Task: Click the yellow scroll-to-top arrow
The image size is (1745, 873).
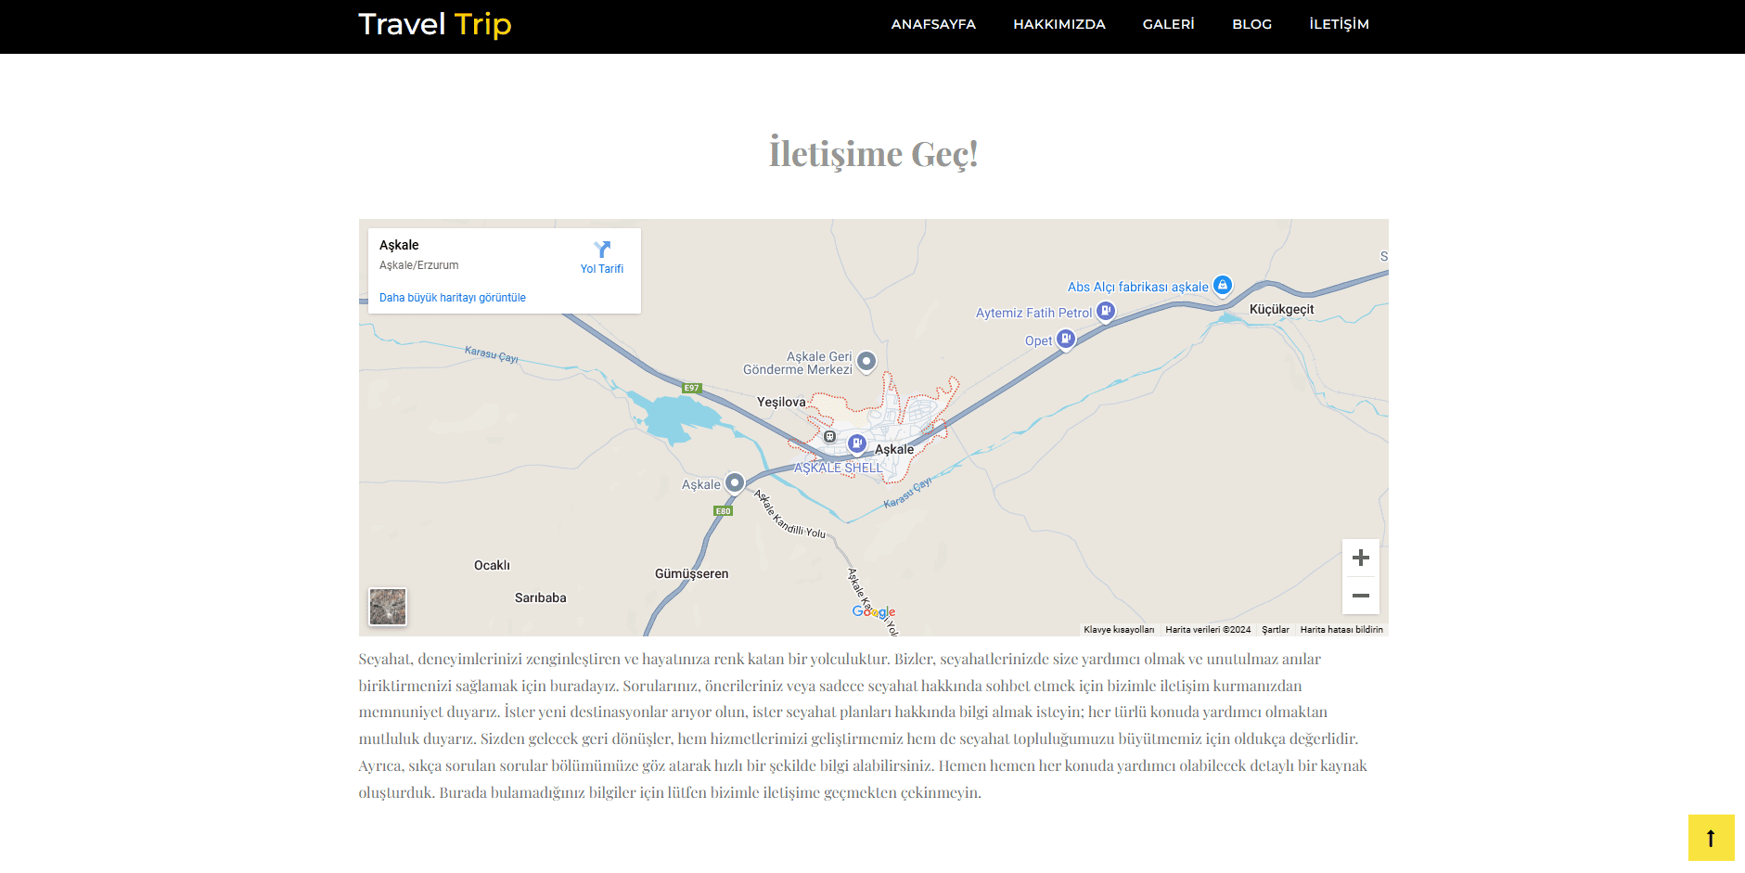Action: (x=1710, y=838)
